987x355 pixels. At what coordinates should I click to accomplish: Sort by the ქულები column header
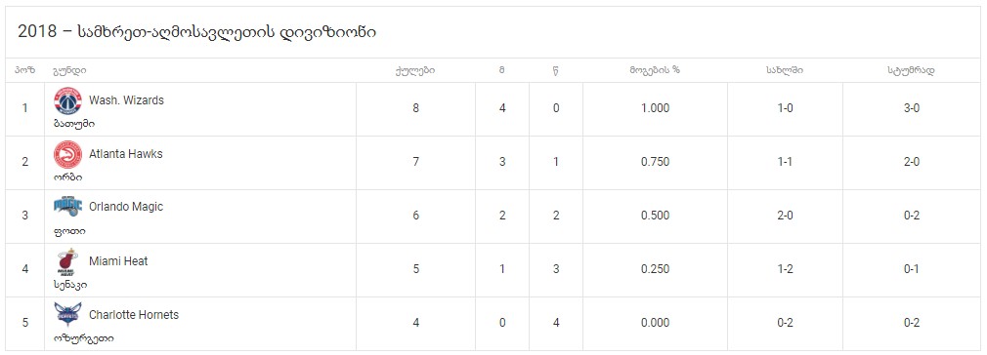coord(415,70)
